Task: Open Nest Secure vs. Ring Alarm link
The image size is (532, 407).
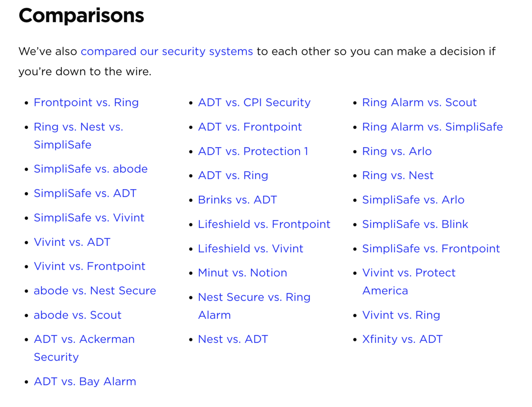Action: click(x=254, y=297)
